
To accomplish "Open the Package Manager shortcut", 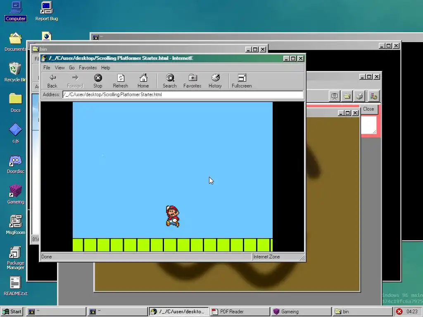I will (x=15, y=258).
